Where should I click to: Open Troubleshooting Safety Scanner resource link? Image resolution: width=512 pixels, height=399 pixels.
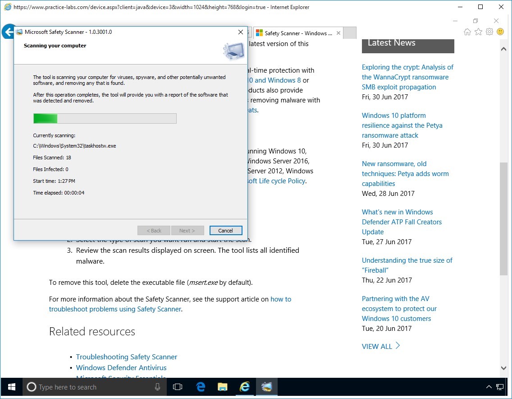(126, 357)
